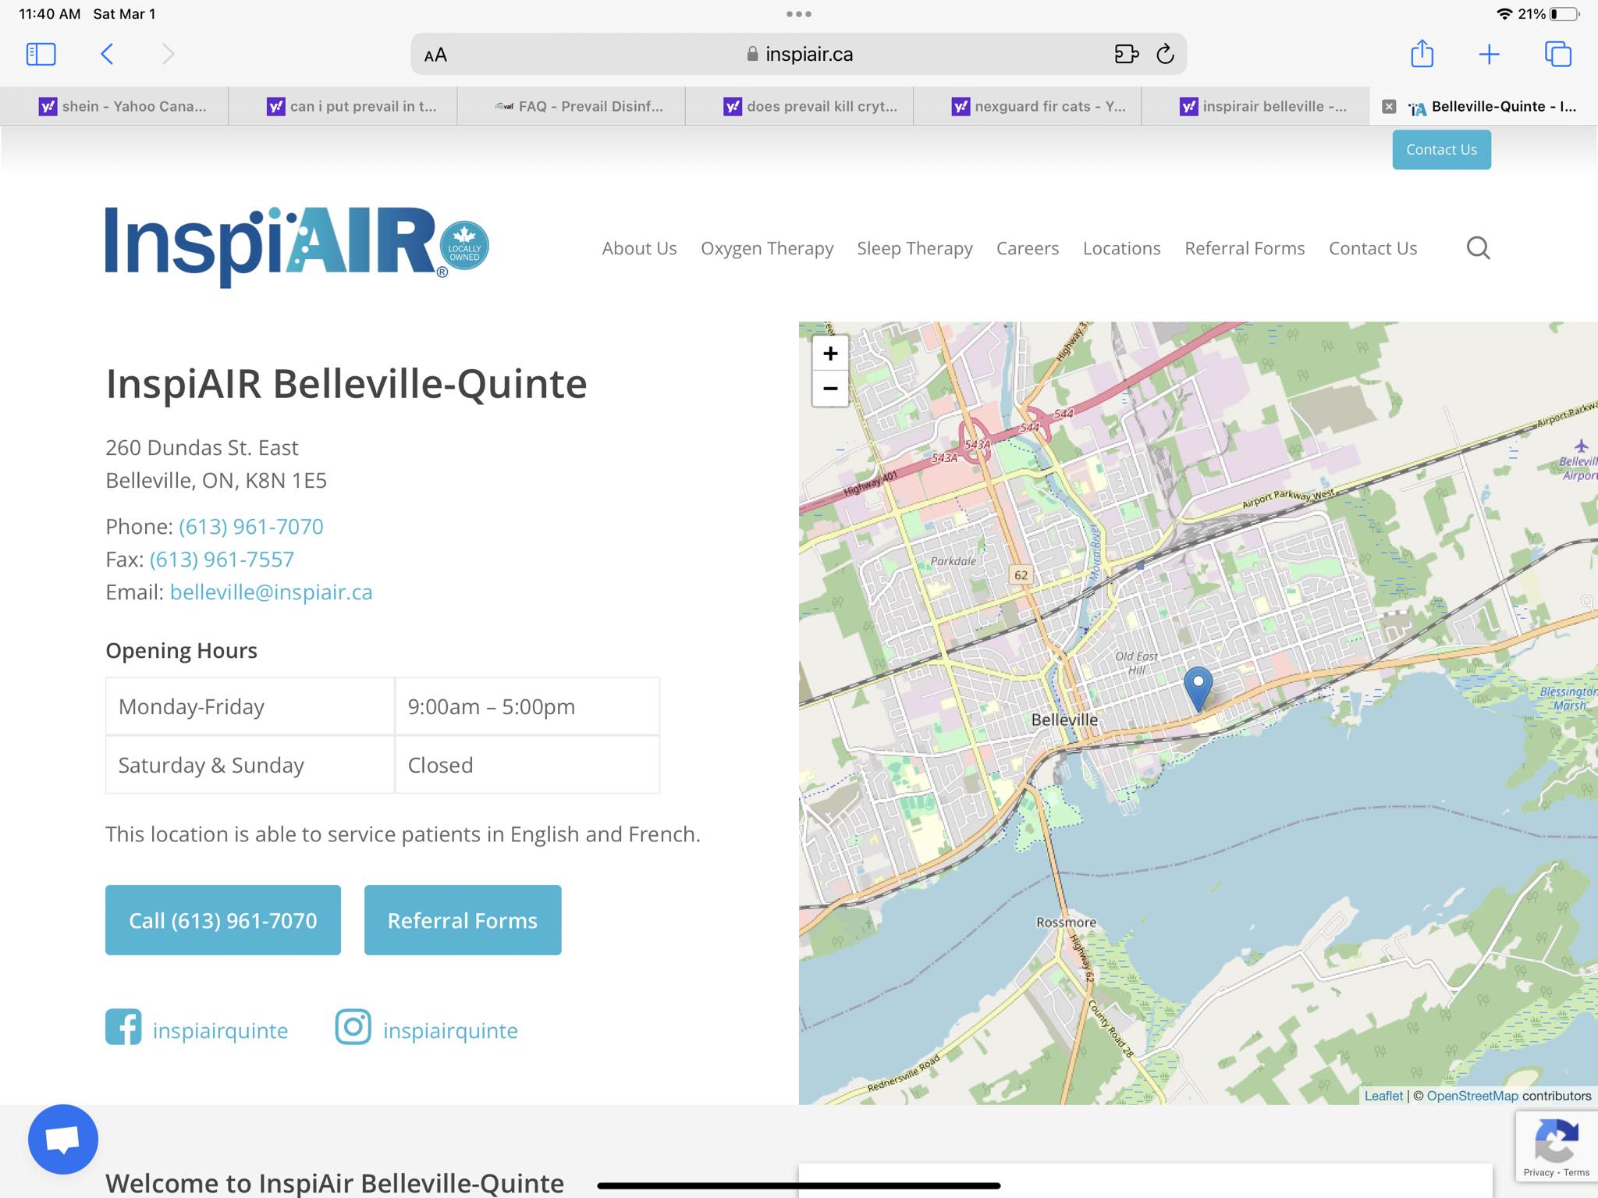The height and width of the screenshot is (1198, 1598).
Task: Click the phone number link (613) 961-7070
Action: (x=250, y=527)
